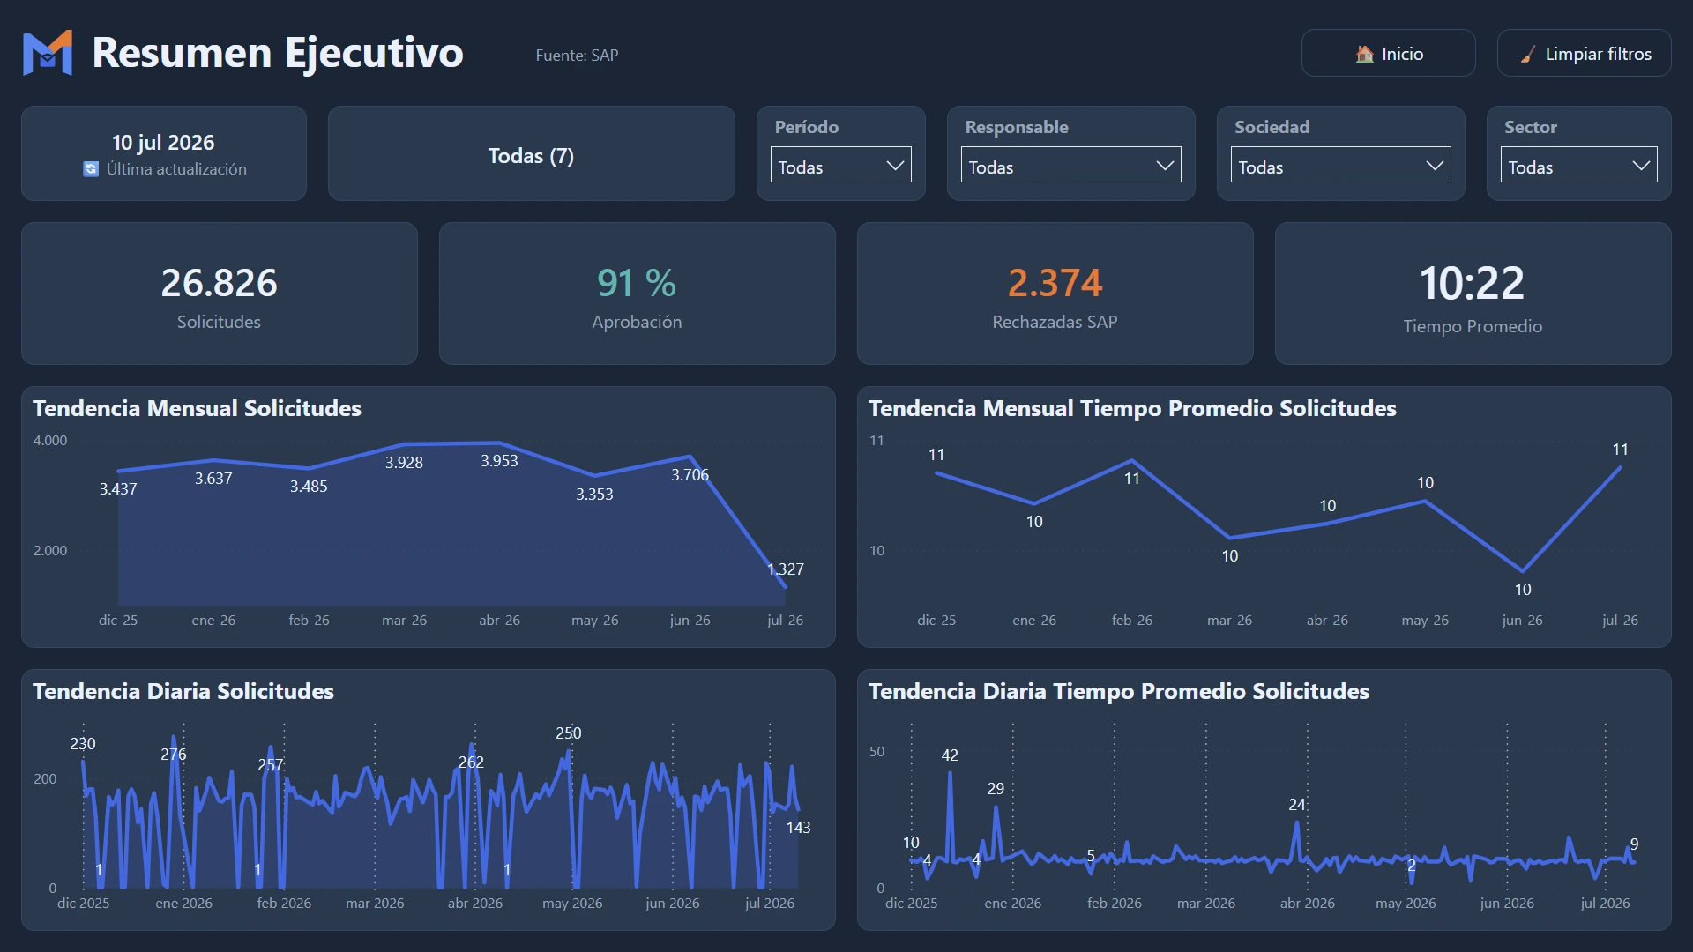Click the 1.327 data label
This screenshot has width=1693, height=952.
coord(785,569)
